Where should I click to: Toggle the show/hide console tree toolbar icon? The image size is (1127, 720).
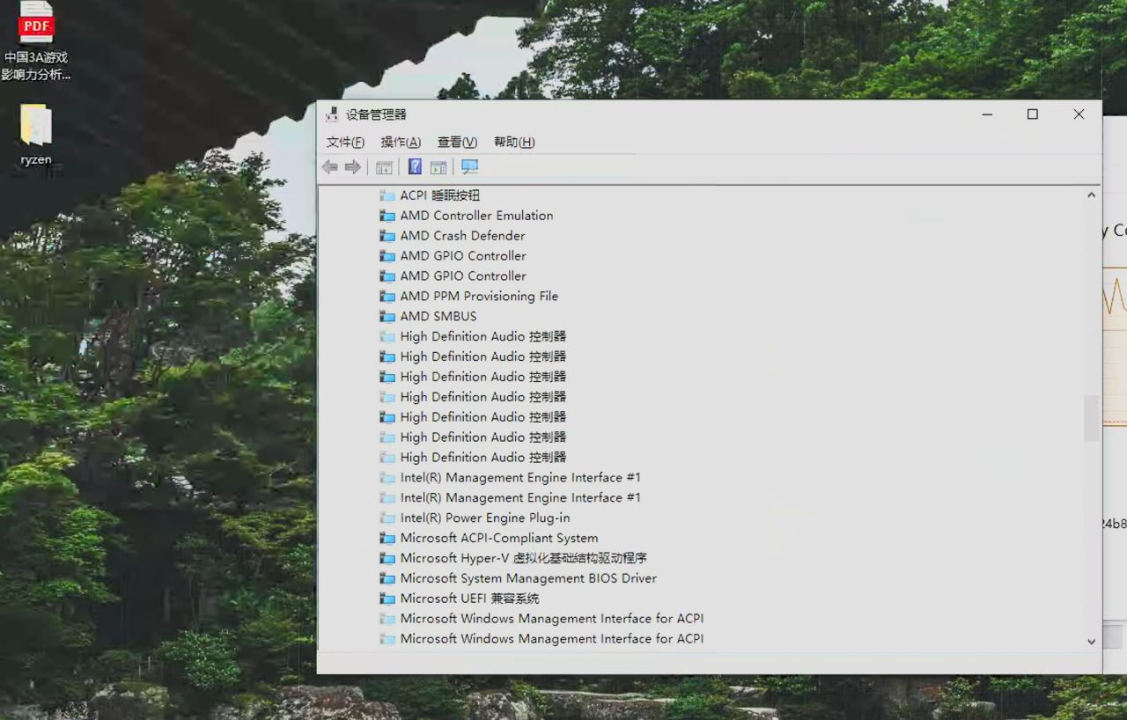tap(384, 167)
